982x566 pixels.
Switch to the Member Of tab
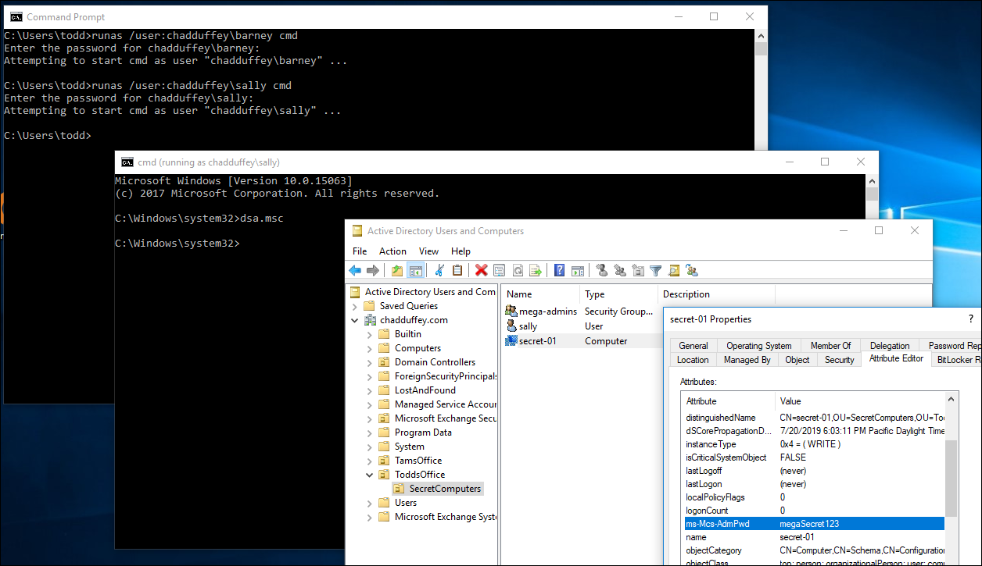(830, 346)
